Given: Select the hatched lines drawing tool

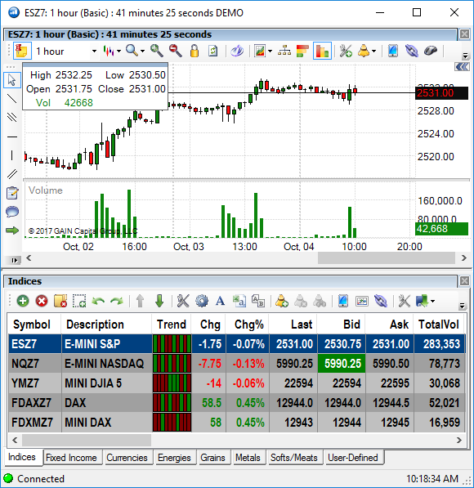Looking at the screenshot, I should click(12, 118).
